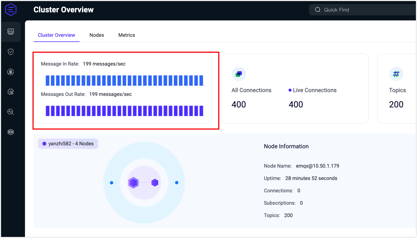
Task: Click the All Connections label
Action: 251,90
